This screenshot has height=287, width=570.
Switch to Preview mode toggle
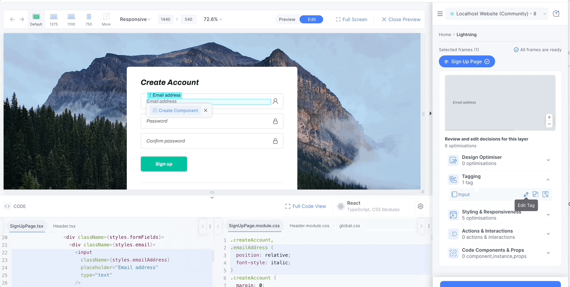tap(287, 19)
